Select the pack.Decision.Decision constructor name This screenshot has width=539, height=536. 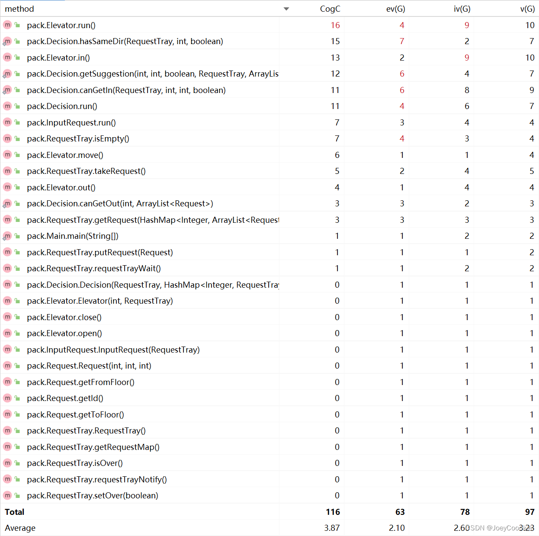tap(153, 285)
